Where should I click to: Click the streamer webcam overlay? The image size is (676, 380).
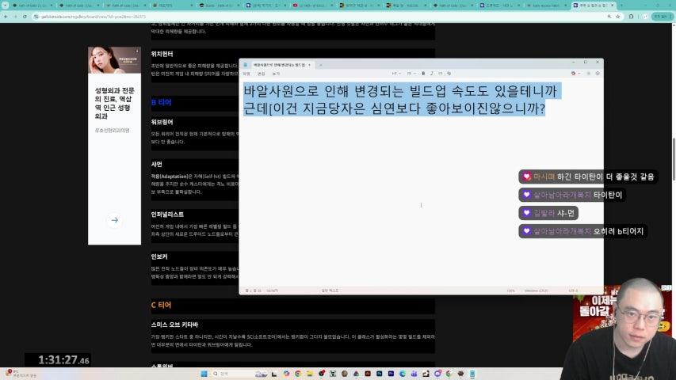click(621, 328)
